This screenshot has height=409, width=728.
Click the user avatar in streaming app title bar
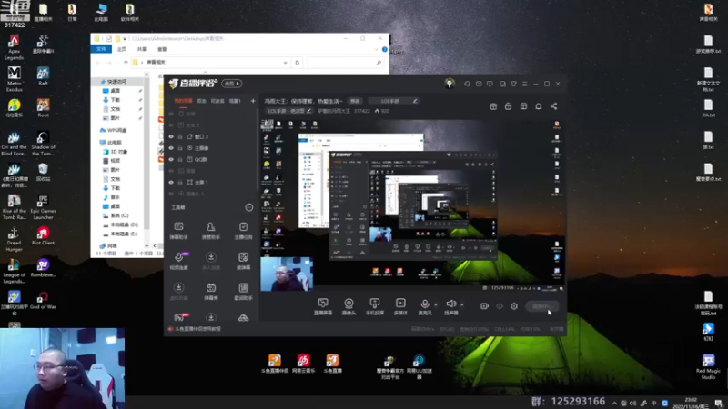coord(450,84)
